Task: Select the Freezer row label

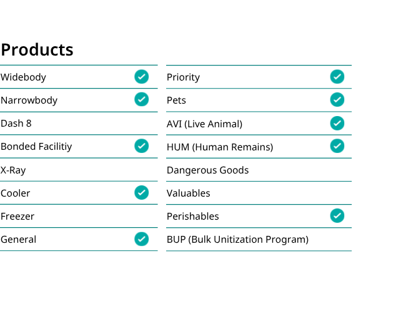Action: (x=17, y=217)
